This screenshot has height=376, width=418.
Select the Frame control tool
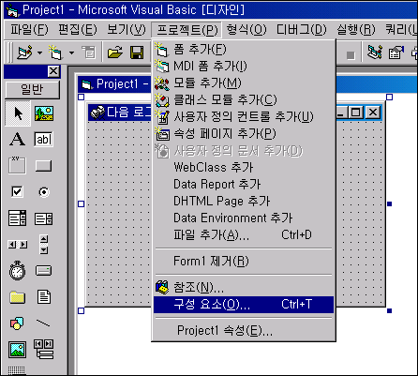click(x=17, y=165)
